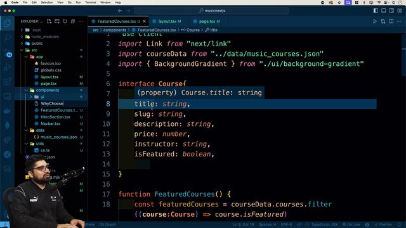Open favicon.ico in Explorer
The height and width of the screenshot is (228, 406).
(x=51, y=63)
